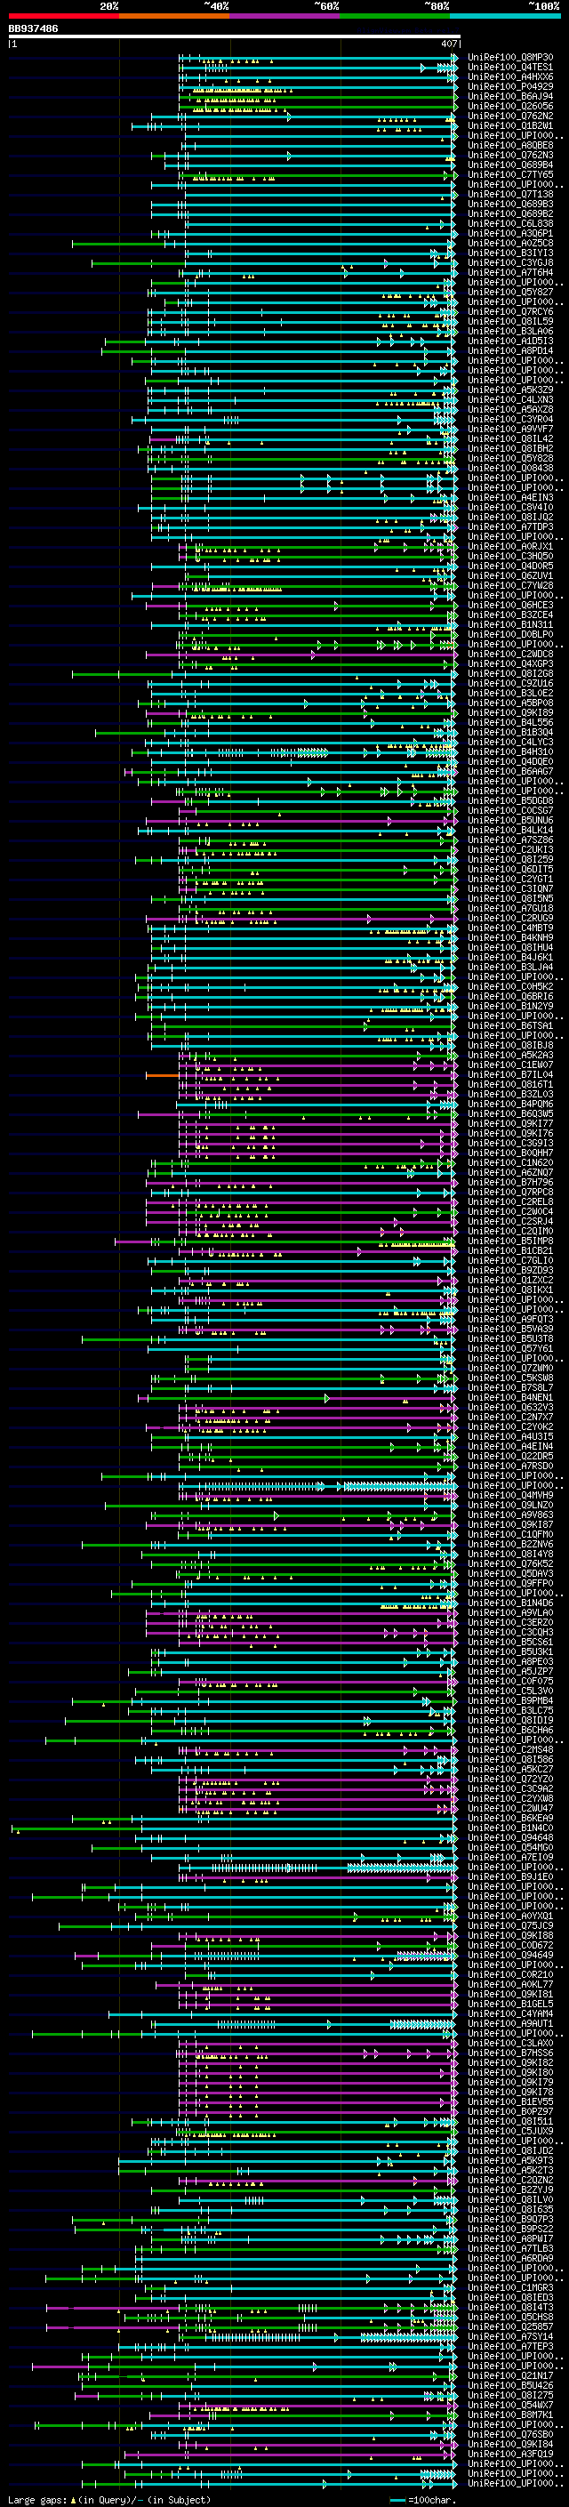
Task: Select hit UniRef100_C2REL8
Action: click(x=510, y=1202)
